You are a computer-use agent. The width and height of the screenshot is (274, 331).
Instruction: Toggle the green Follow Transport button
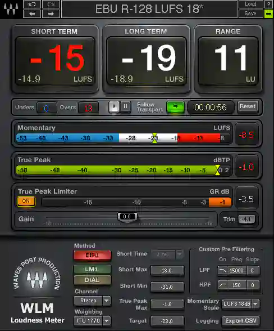[175, 107]
